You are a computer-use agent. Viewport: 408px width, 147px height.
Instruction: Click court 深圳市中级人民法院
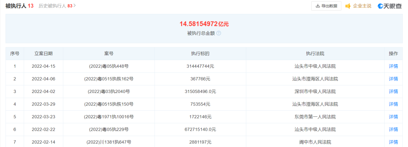pyautogui.click(x=315, y=91)
